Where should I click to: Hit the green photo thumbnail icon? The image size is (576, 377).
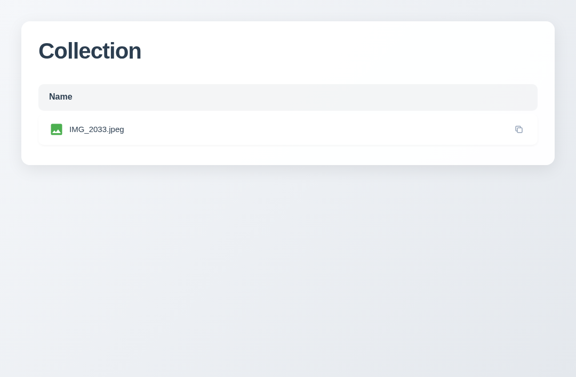(57, 129)
